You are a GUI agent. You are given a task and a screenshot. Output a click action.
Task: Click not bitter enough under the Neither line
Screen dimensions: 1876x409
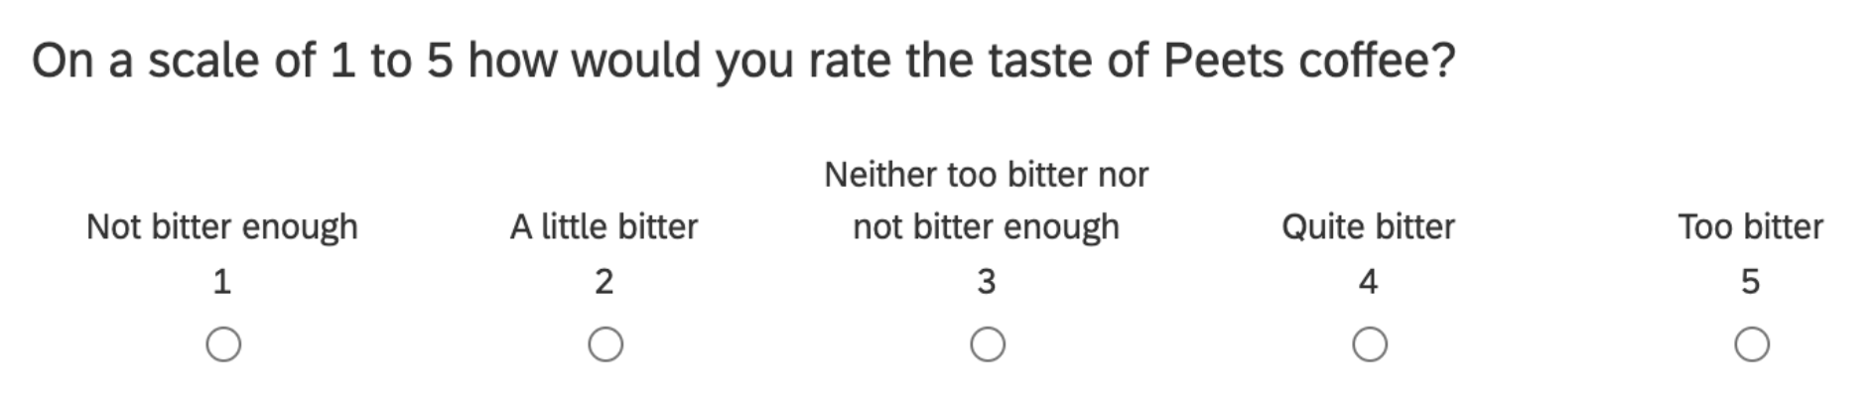[987, 227]
